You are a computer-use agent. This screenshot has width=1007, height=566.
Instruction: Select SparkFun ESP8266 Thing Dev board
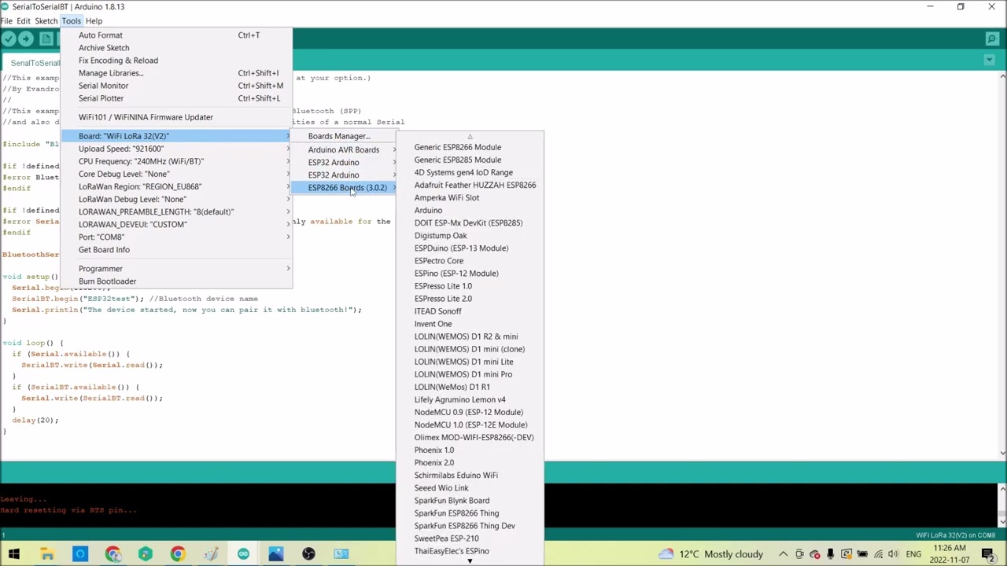pyautogui.click(x=470, y=526)
